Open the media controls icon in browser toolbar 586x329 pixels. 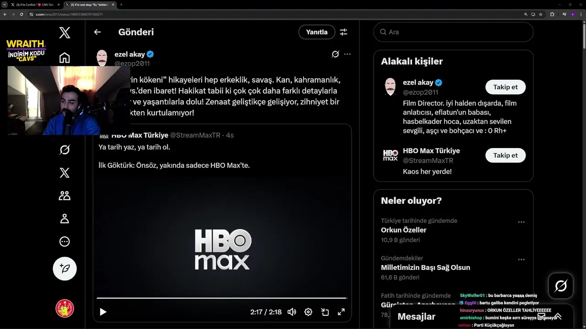point(564,14)
